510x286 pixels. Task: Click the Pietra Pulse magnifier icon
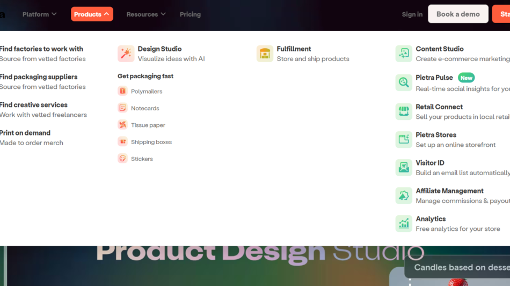pos(404,82)
